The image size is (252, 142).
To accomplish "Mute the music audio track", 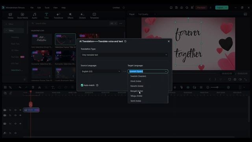I will tap(15, 133).
